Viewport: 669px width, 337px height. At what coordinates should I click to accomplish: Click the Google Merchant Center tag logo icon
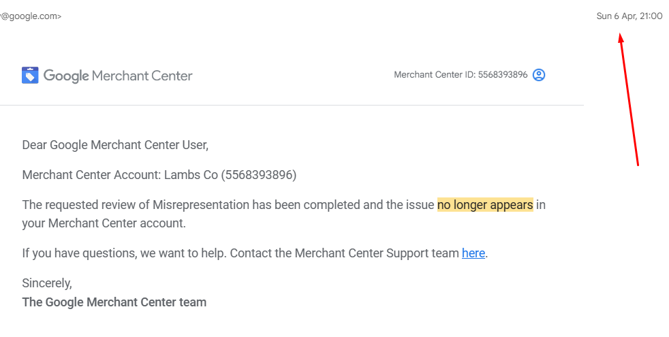click(x=30, y=75)
